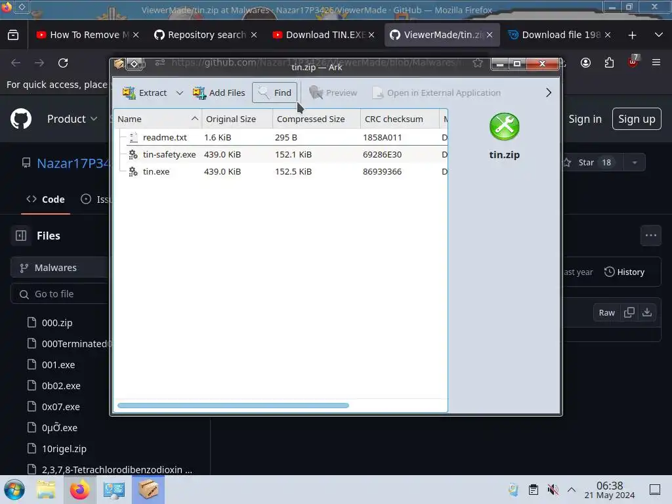Screen dimensions: 672x504
Task: Open the start menu on taskbar
Action: click(x=14, y=490)
